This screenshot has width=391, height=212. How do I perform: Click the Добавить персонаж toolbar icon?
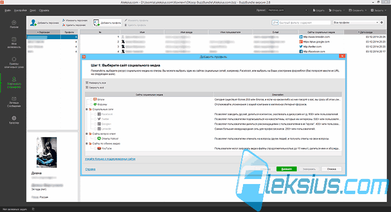(33, 23)
